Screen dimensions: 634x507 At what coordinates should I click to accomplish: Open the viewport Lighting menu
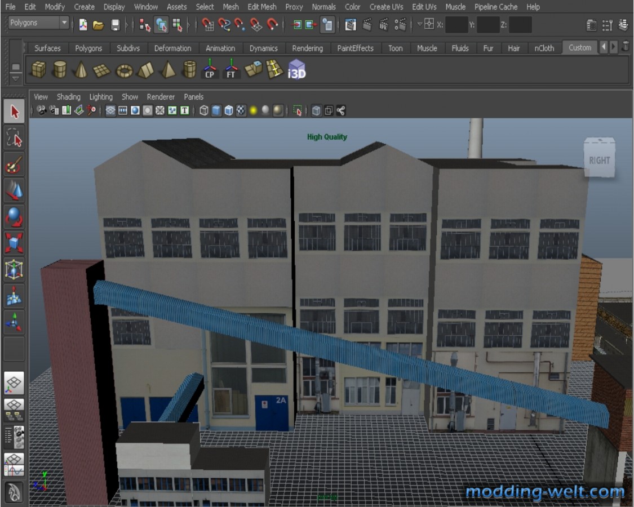pos(101,97)
